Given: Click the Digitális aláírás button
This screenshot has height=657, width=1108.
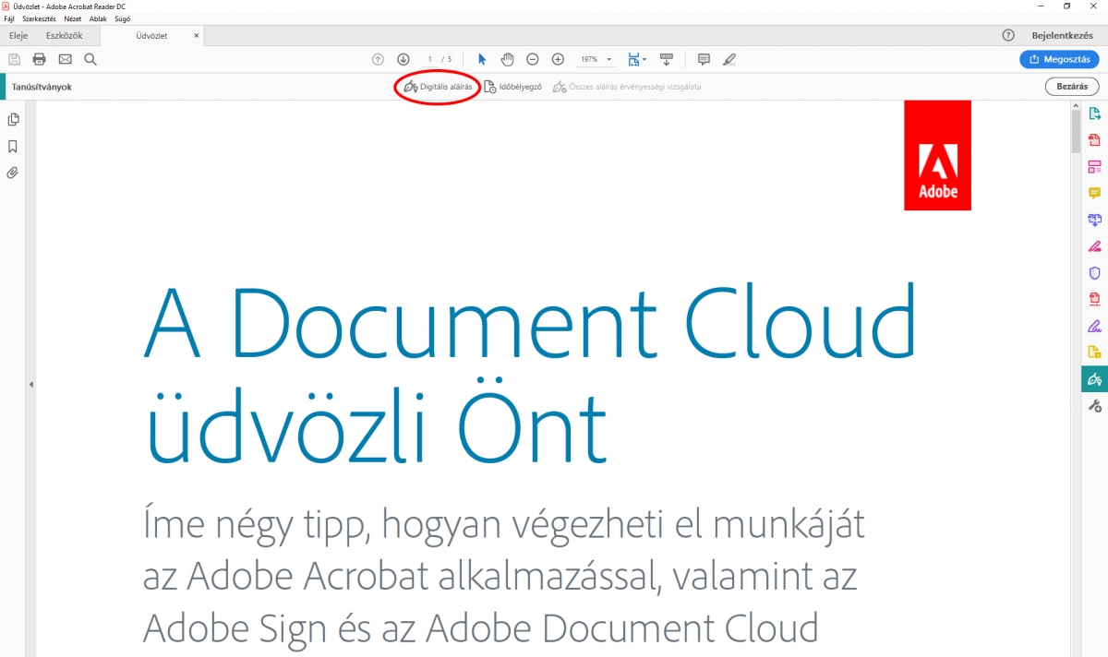Looking at the screenshot, I should pos(439,87).
